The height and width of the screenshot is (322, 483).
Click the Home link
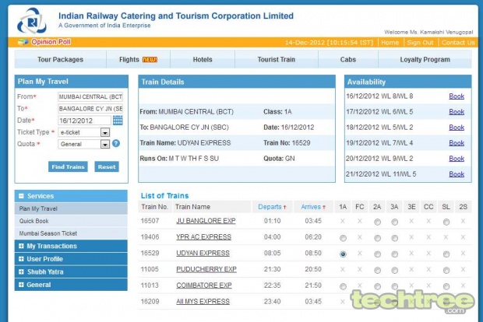point(390,43)
